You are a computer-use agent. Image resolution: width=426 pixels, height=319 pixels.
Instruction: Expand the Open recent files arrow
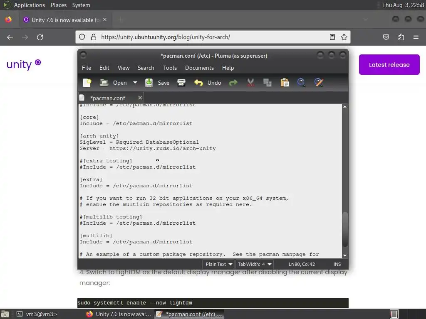pyautogui.click(x=135, y=83)
